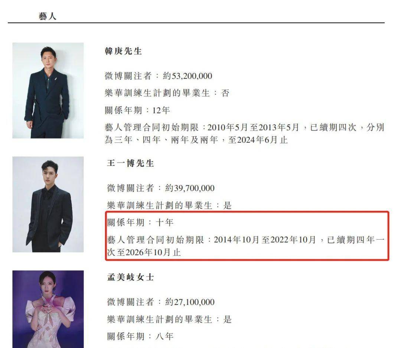Click 王一博's 關係年期 十年 line
This screenshot has width=401, height=348.
click(140, 222)
